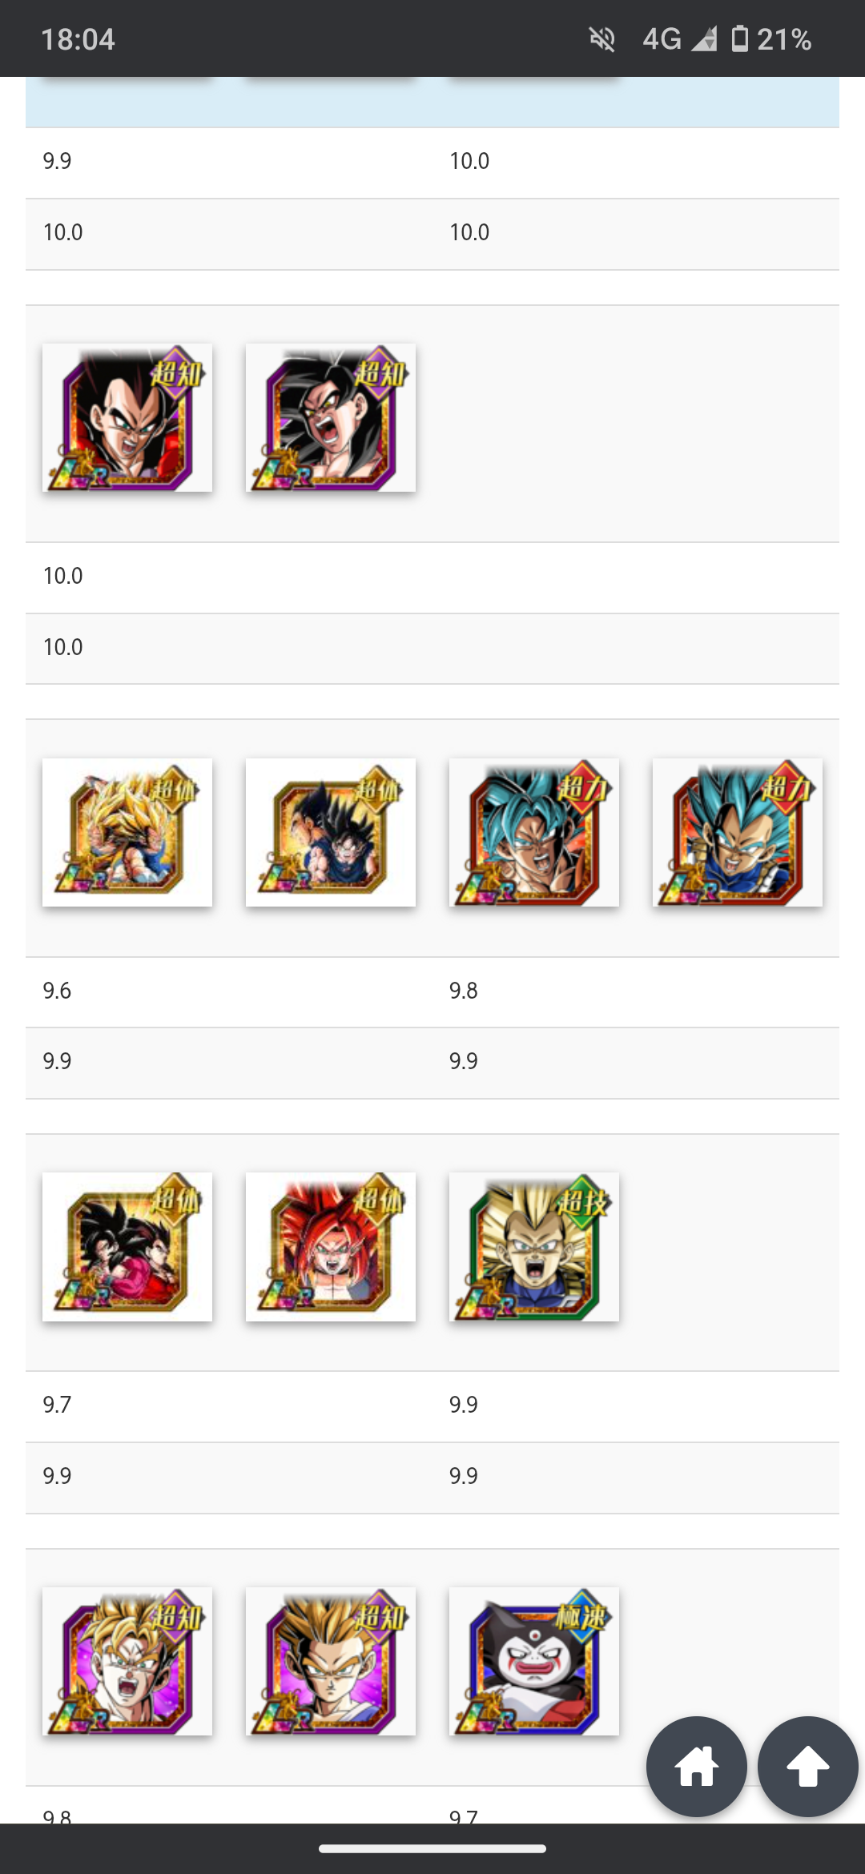Jump back to top with arrow button
865x1874 pixels.
tap(808, 1767)
